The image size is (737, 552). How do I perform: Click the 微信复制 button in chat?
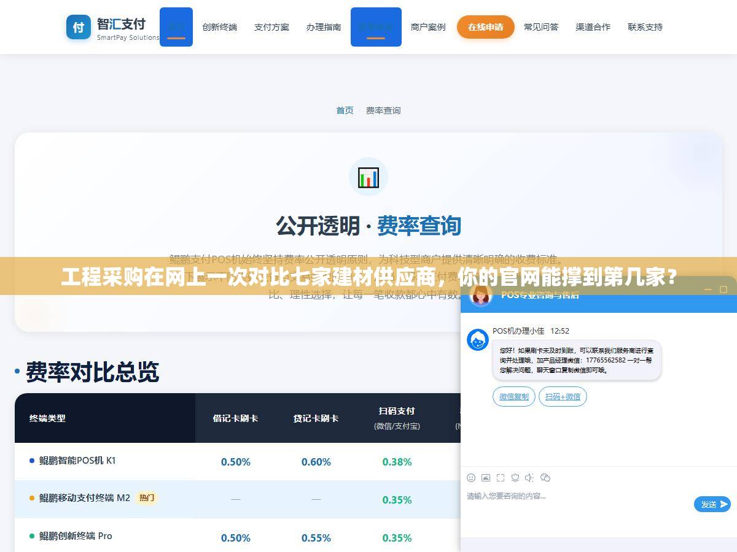(x=514, y=396)
